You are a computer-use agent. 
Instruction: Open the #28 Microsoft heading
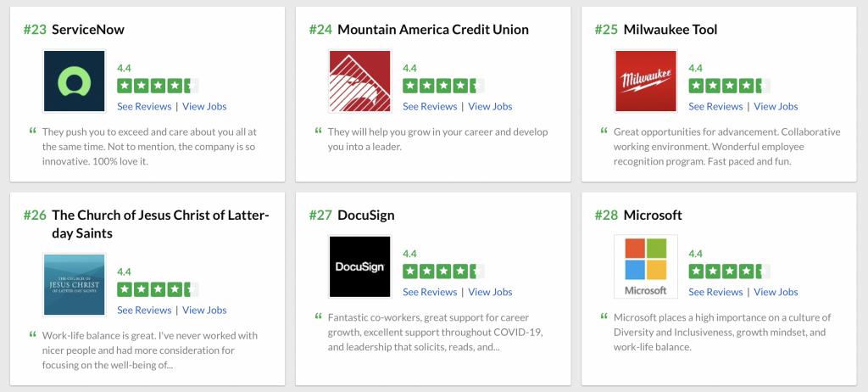[638, 216]
